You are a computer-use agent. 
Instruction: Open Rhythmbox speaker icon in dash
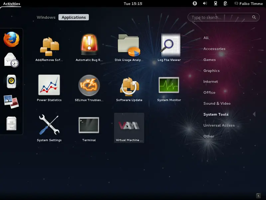pyautogui.click(x=11, y=81)
